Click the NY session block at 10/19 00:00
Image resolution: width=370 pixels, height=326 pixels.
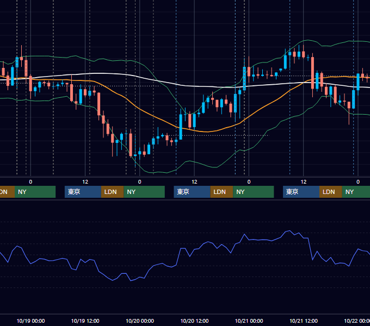pyautogui.click(x=35, y=192)
